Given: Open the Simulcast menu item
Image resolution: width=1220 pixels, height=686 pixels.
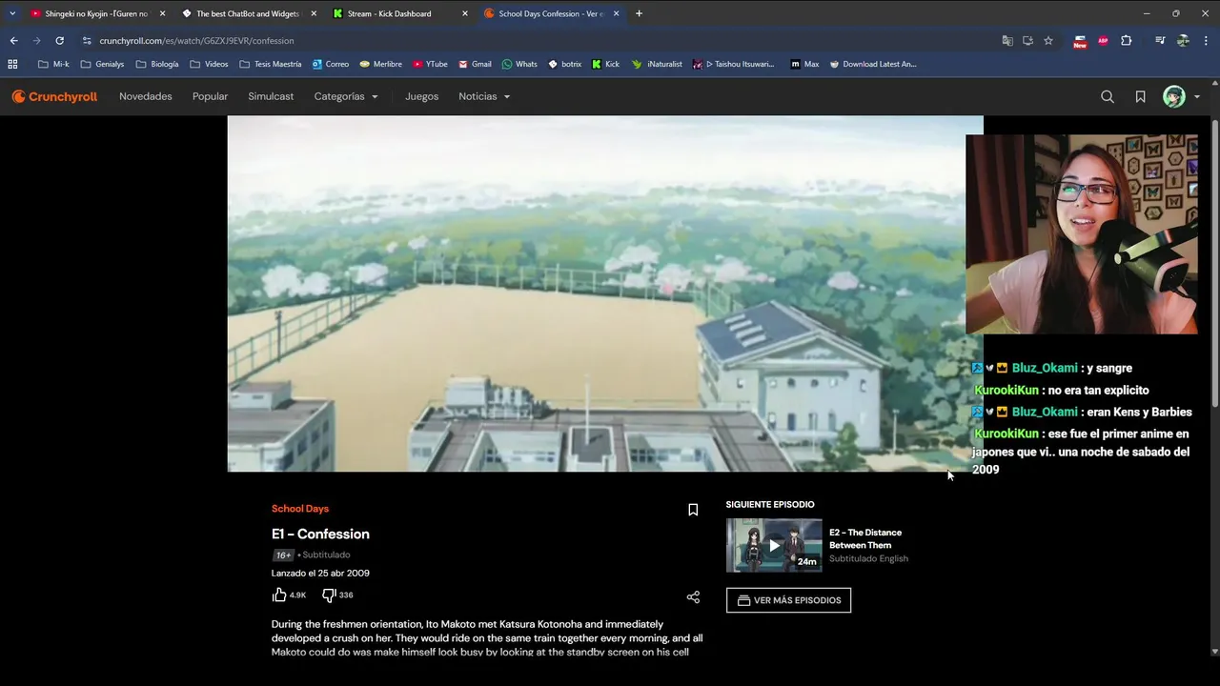Looking at the screenshot, I should 271,96.
